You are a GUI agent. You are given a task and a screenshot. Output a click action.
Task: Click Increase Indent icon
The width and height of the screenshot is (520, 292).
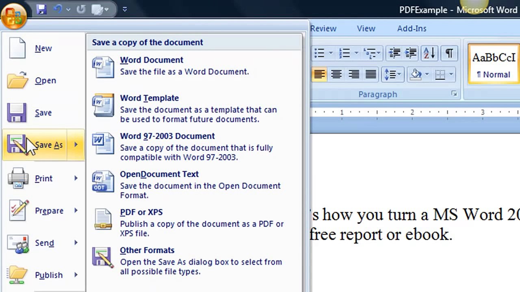coord(411,53)
